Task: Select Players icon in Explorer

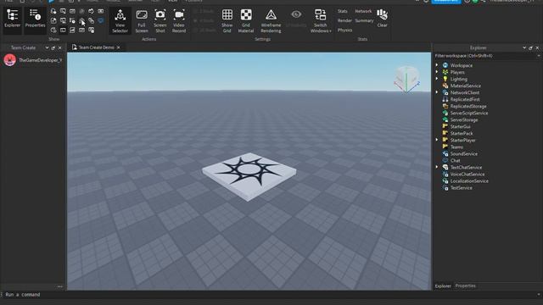Action: coord(445,72)
